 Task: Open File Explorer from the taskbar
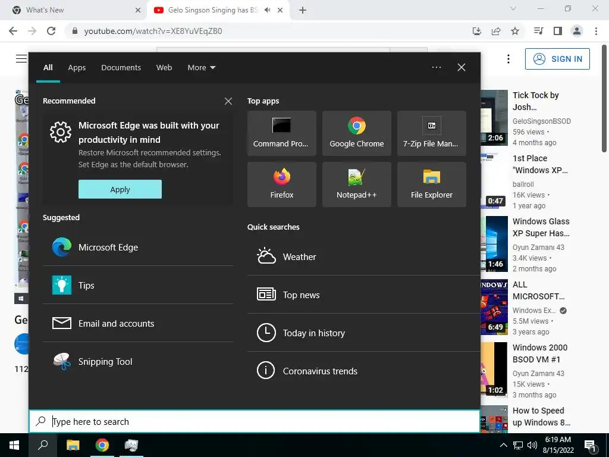[73, 445]
